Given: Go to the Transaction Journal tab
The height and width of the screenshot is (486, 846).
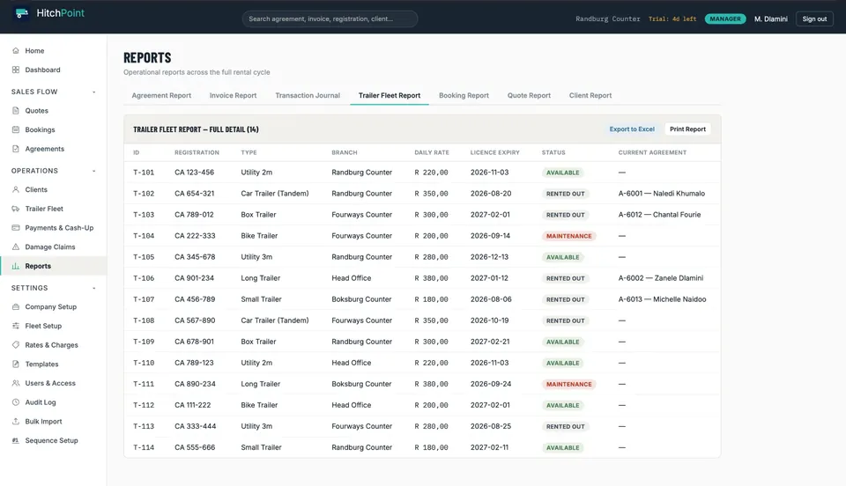Looking at the screenshot, I should (x=308, y=95).
